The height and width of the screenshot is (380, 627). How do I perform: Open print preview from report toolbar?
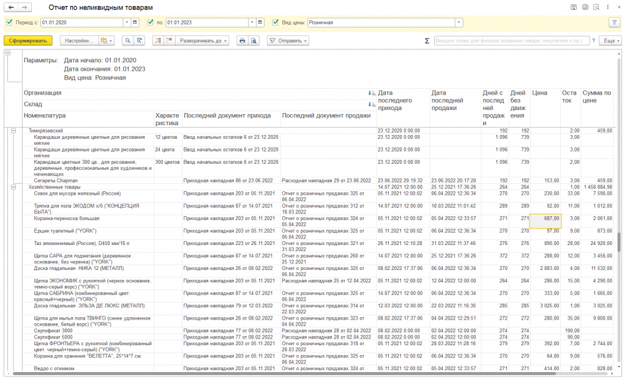(253, 40)
